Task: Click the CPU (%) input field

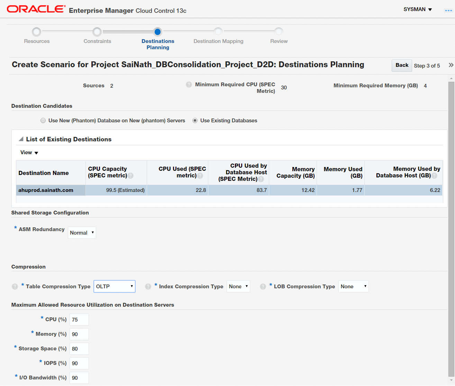Action: [x=79, y=320]
